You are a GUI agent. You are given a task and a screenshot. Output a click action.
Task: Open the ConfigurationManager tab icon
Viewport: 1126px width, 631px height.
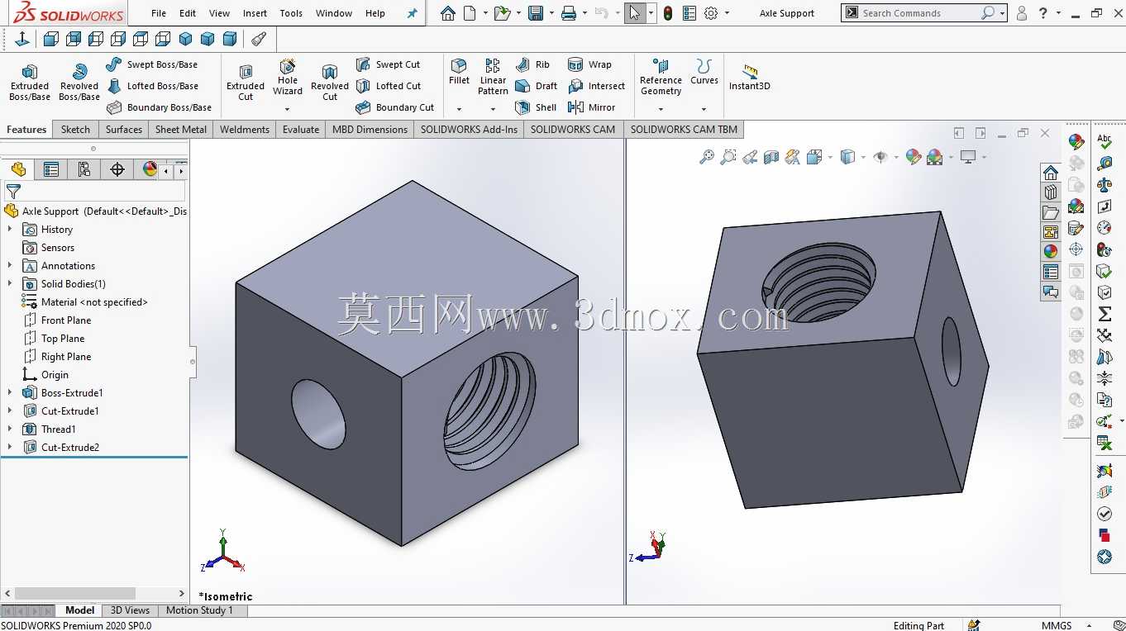pyautogui.click(x=84, y=169)
